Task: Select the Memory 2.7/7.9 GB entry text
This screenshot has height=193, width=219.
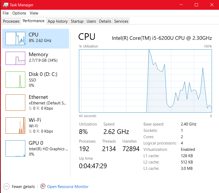Action: (x=43, y=57)
